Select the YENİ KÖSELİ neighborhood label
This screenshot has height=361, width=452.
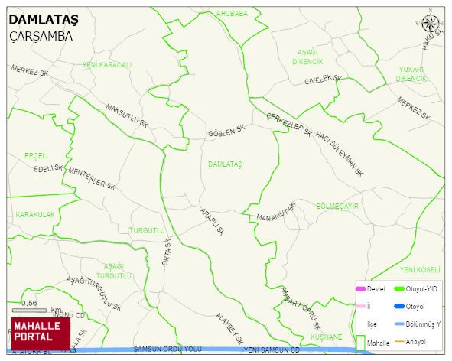coord(420,270)
